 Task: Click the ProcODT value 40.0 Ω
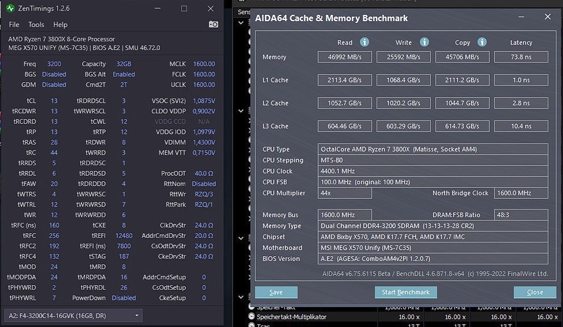204,174
